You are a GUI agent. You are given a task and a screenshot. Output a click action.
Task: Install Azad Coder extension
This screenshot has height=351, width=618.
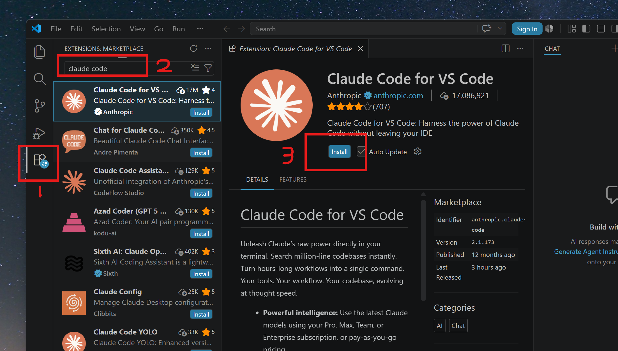pyautogui.click(x=201, y=234)
